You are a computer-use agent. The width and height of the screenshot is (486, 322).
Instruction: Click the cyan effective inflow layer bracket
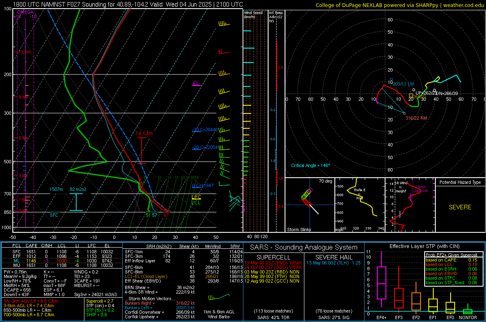[x=76, y=202]
